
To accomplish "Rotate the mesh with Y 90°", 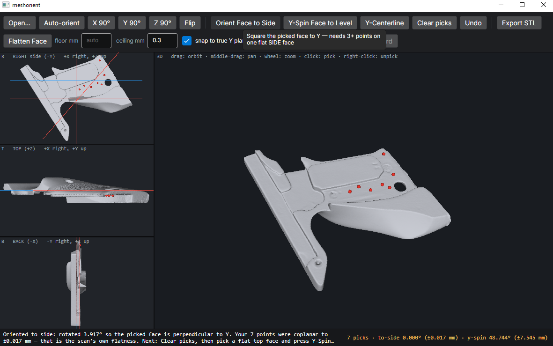I will pos(132,23).
